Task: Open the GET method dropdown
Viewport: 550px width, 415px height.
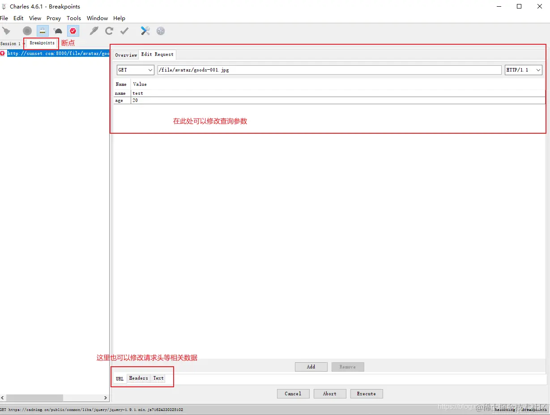Action: 136,70
